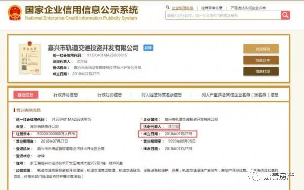Image resolution: width=304 pixels, height=190 pixels.
Task: Click the 发送报告 button
Action: (261, 49)
